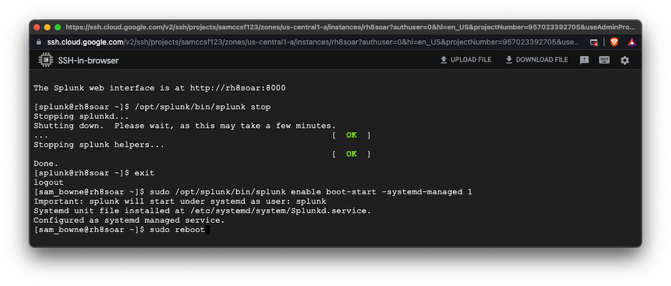
Task: Click the first green OK status
Action: (351, 135)
